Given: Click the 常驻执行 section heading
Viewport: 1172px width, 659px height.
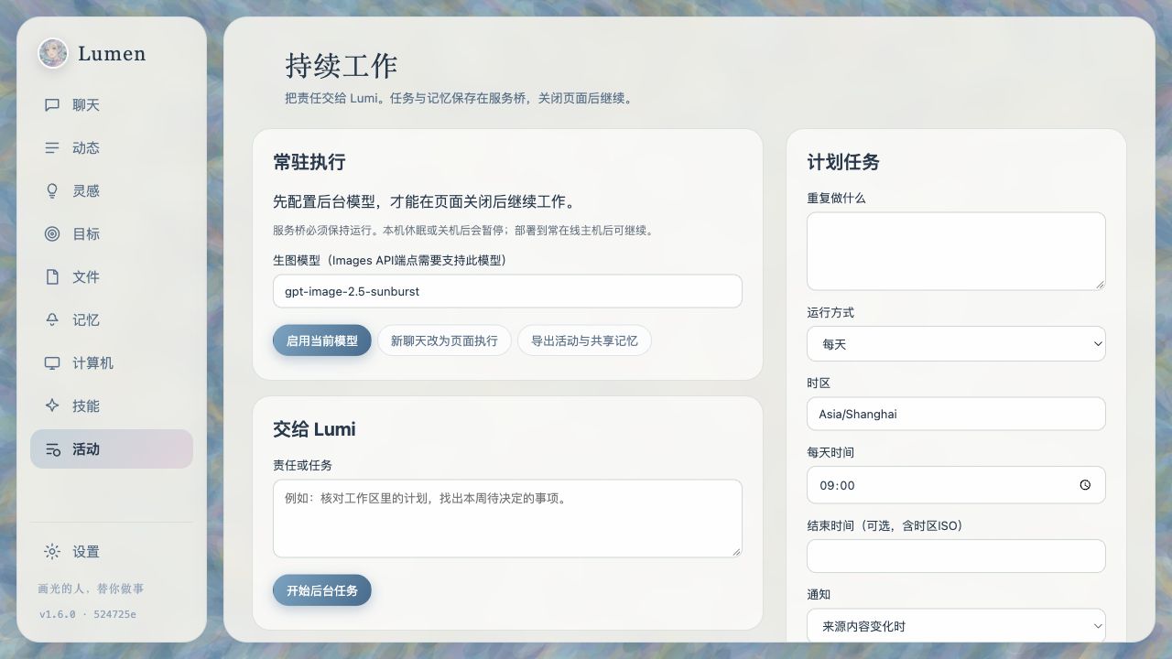Looking at the screenshot, I should (309, 162).
